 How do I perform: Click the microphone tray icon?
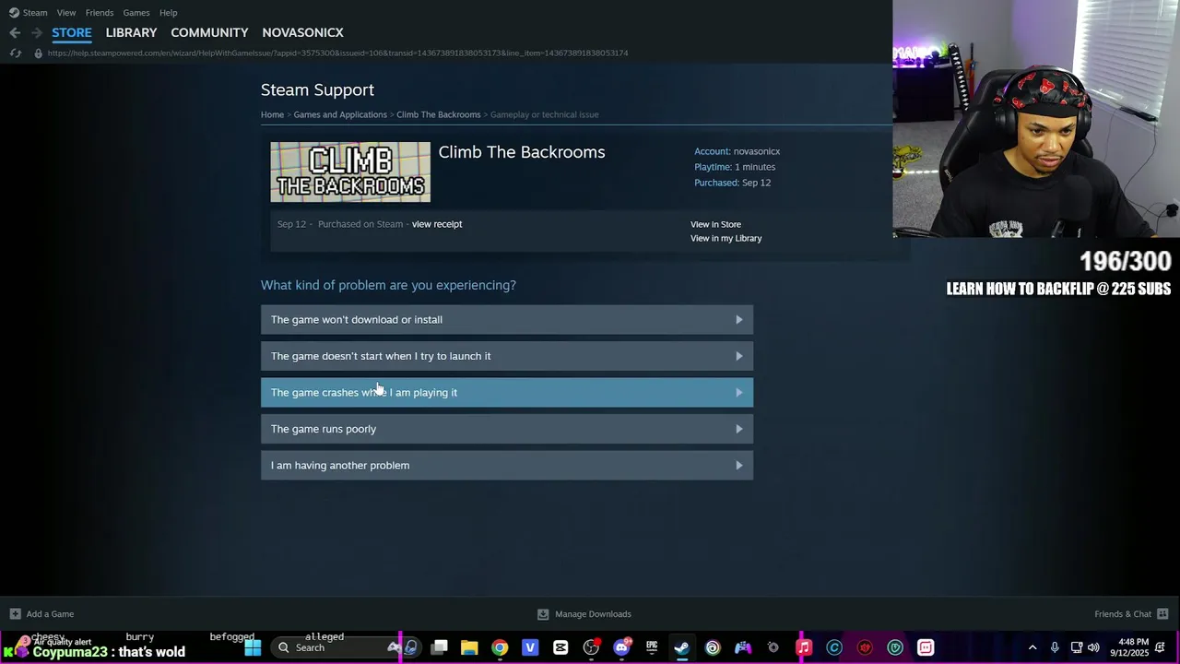pyautogui.click(x=1055, y=647)
